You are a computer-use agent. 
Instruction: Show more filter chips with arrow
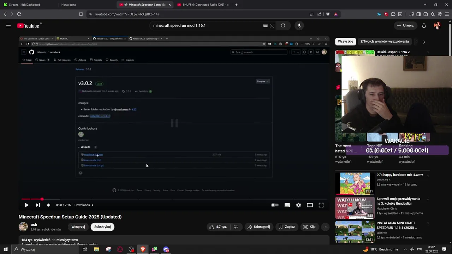[x=424, y=42]
